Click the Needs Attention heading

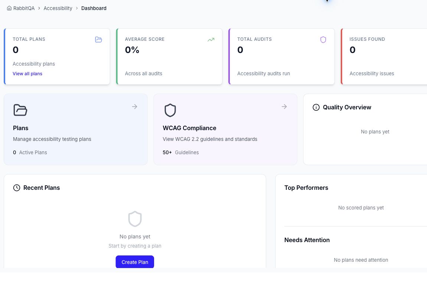[307, 240]
